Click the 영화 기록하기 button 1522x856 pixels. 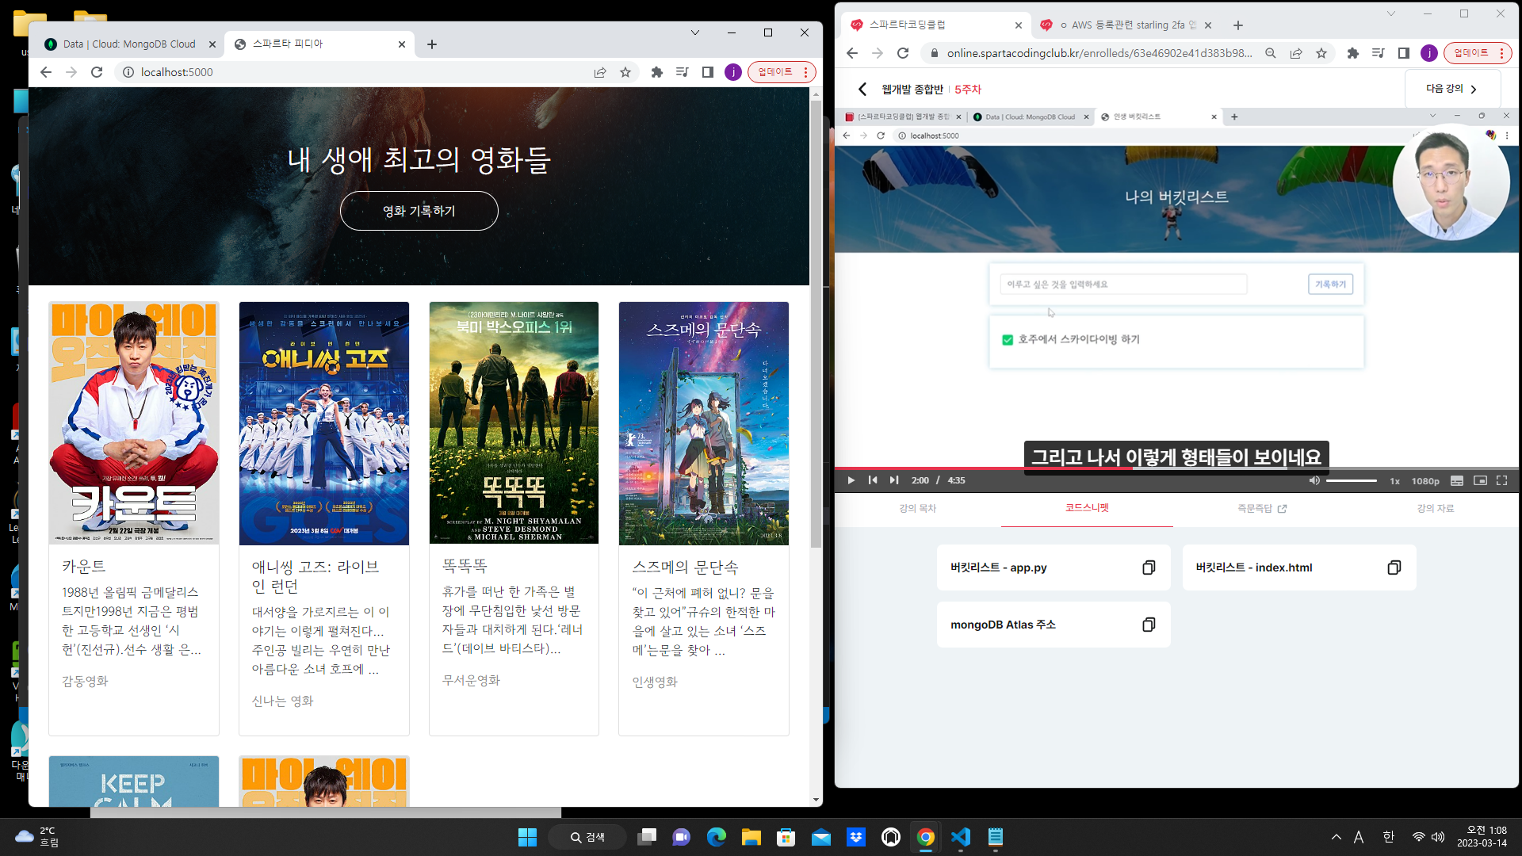(419, 211)
